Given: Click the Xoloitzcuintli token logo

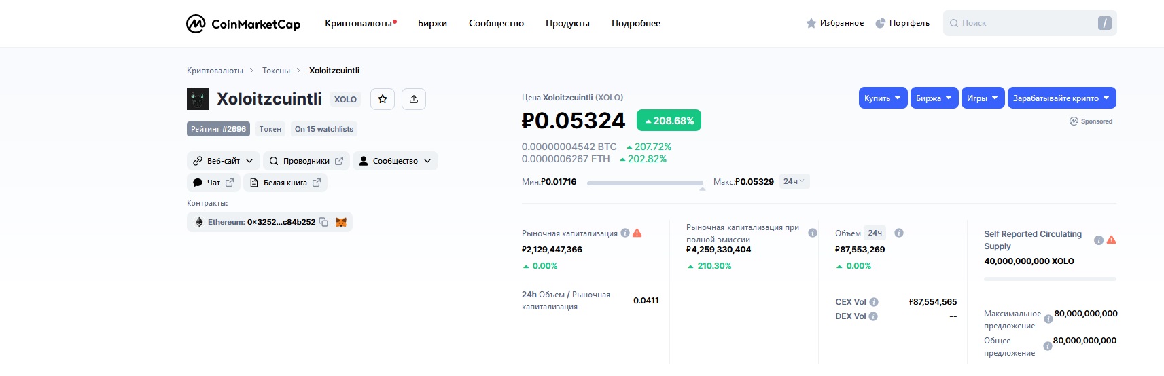Looking at the screenshot, I should click(198, 99).
